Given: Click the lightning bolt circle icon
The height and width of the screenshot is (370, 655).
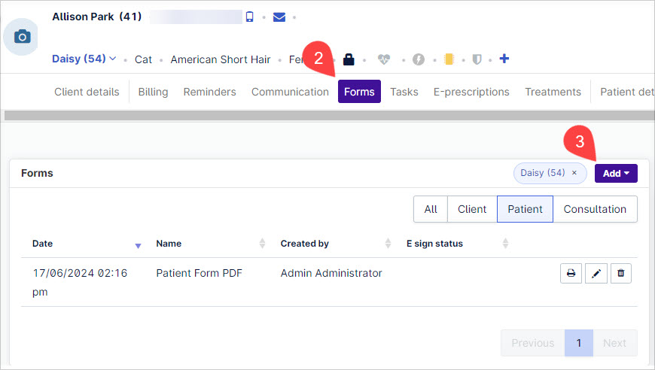Looking at the screenshot, I should point(418,59).
